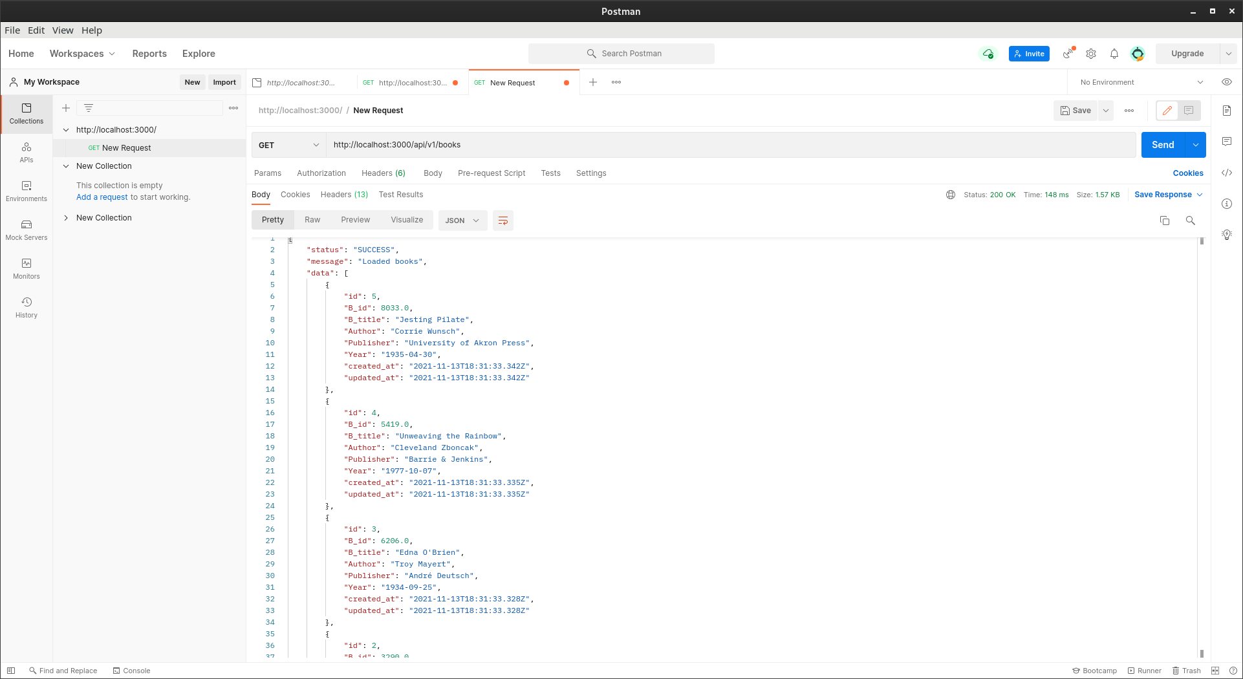
Task: Click the Invite button
Action: 1029,54
